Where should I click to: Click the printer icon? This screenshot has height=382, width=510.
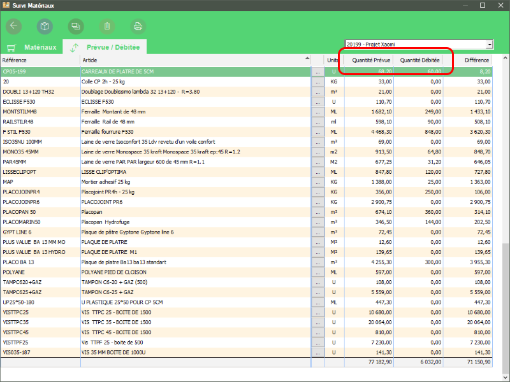(138, 26)
